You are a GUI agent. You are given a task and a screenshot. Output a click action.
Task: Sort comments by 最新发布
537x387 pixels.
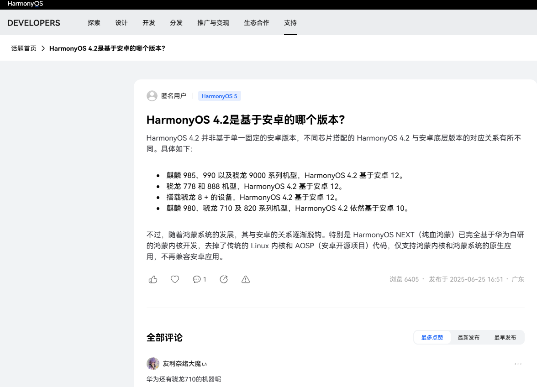click(469, 337)
